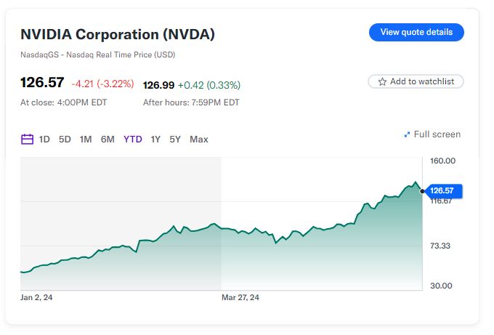
Task: Click the Mar 27, 24 date label
Action: [240, 297]
